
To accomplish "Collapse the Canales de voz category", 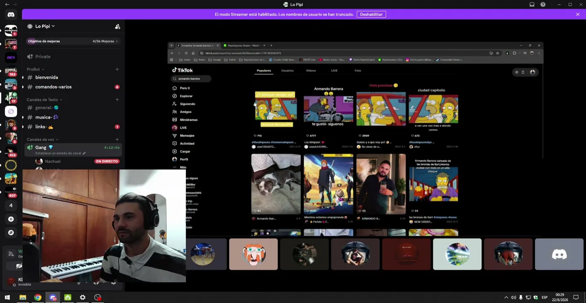I will (x=42, y=139).
